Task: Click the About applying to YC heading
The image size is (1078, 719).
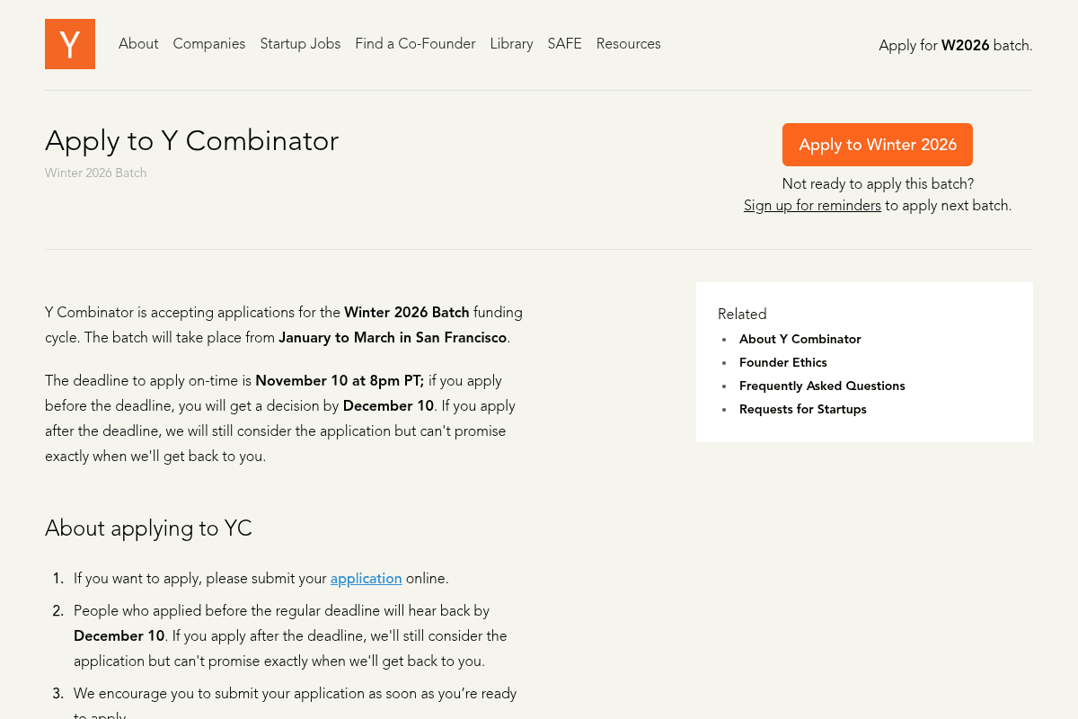Action: coord(148,528)
